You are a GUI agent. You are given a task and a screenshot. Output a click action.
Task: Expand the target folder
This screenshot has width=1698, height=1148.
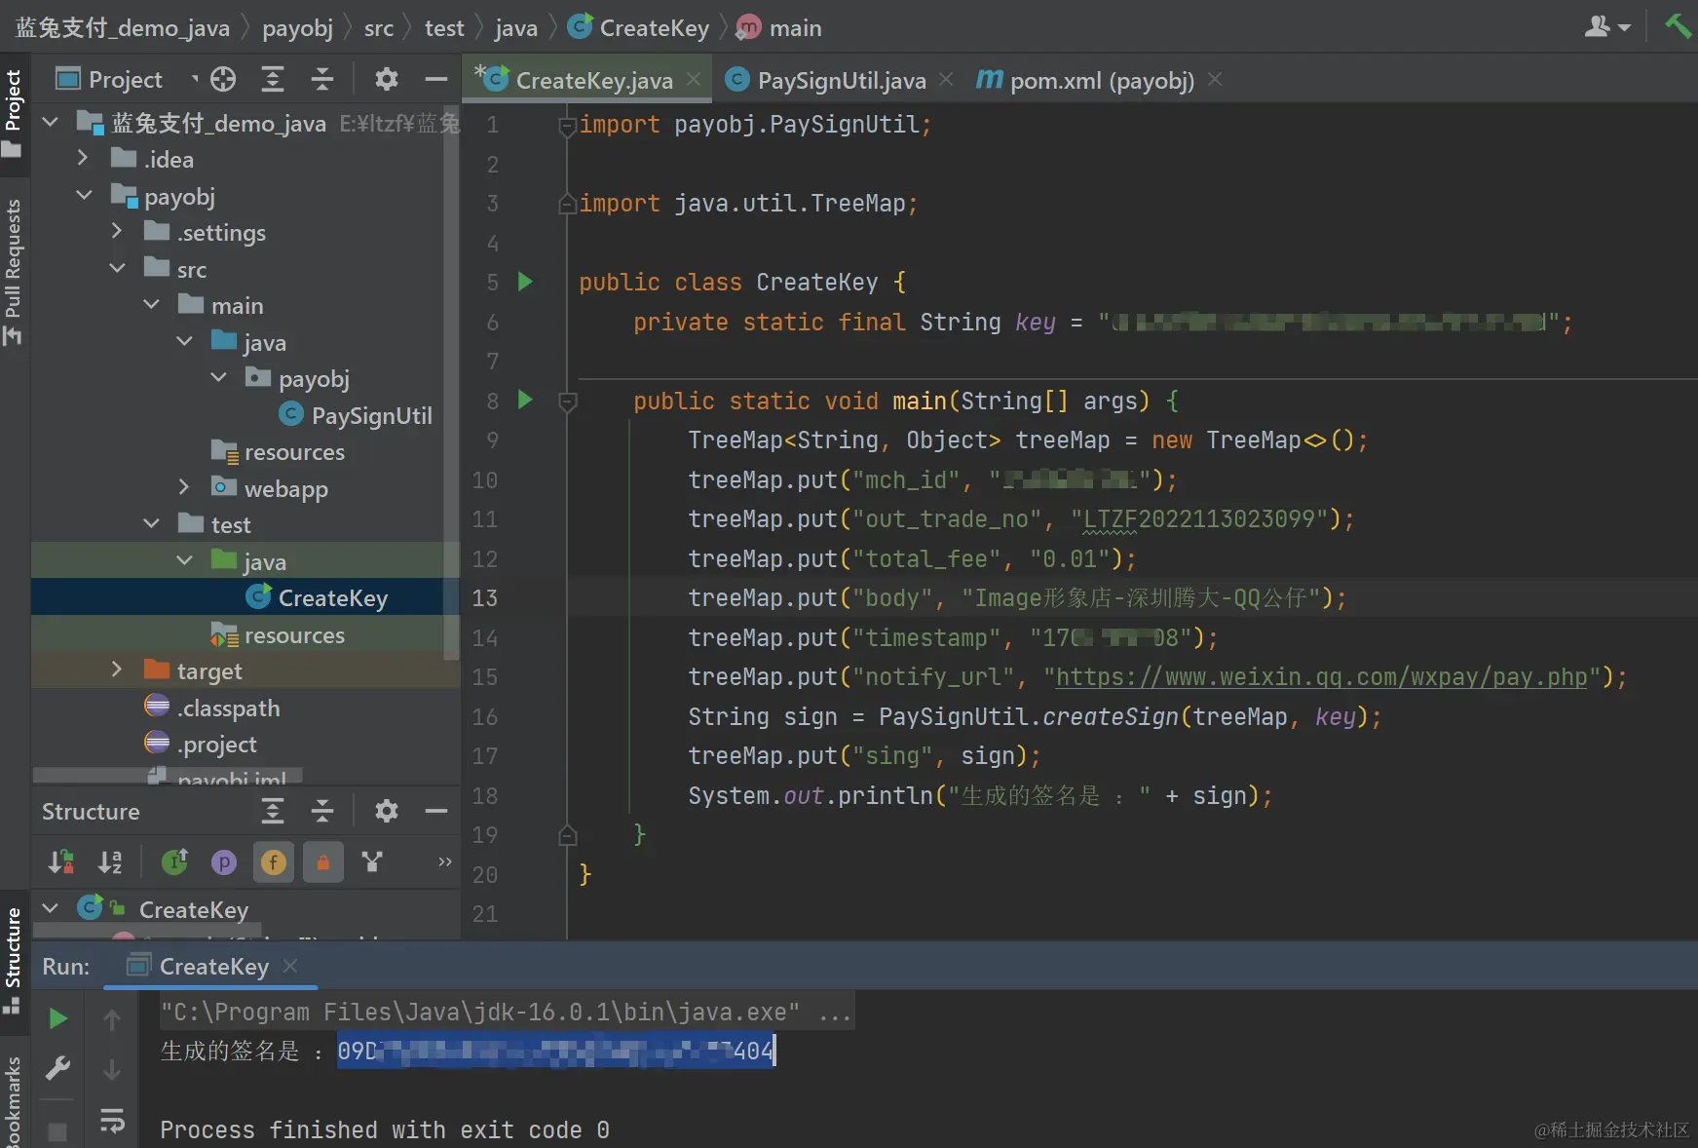tap(117, 670)
